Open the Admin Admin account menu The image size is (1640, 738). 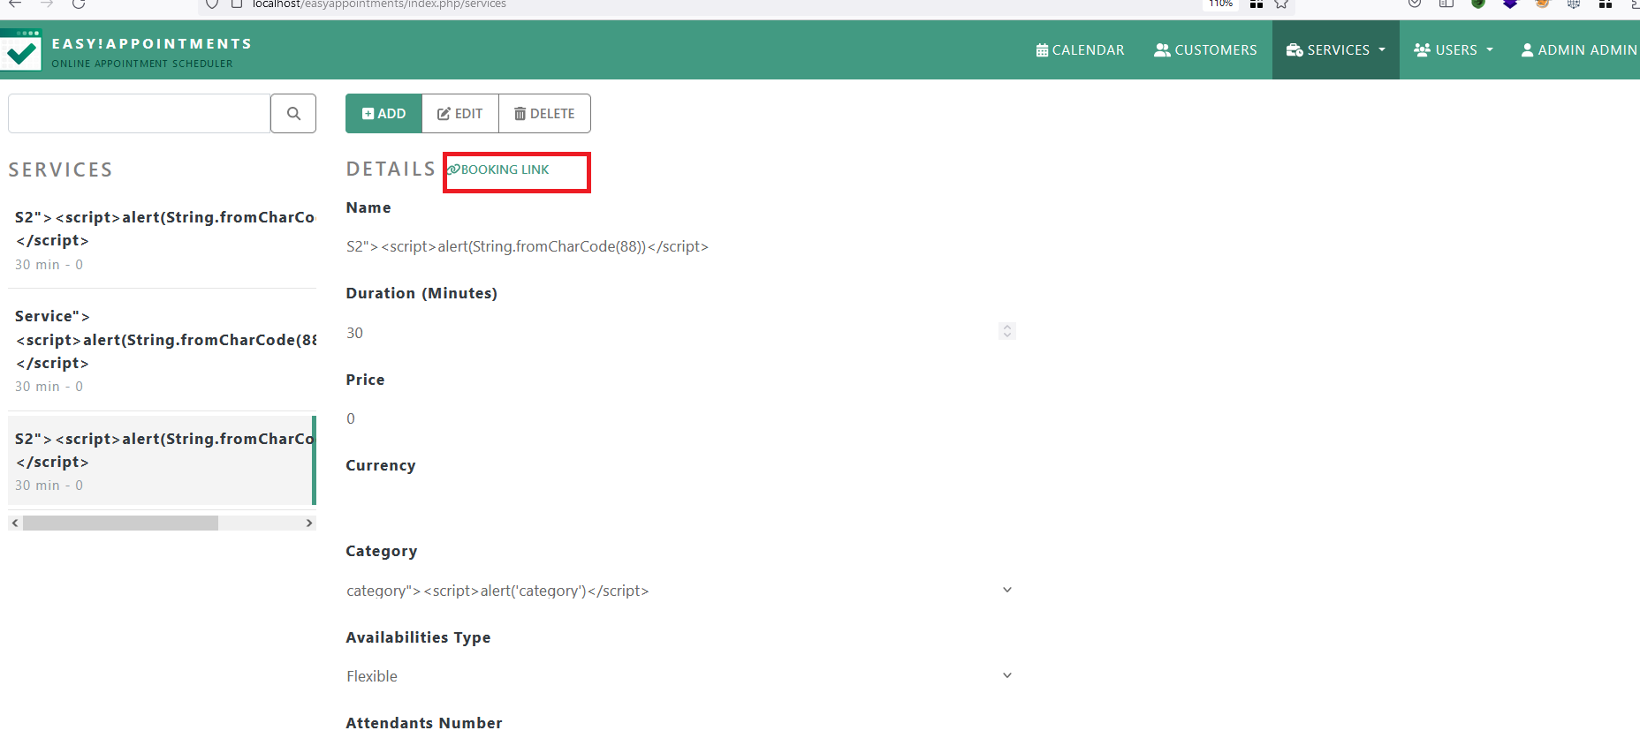pyautogui.click(x=1579, y=50)
